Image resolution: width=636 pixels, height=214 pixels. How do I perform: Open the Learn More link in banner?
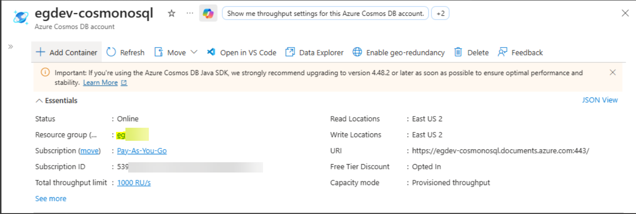(x=100, y=83)
